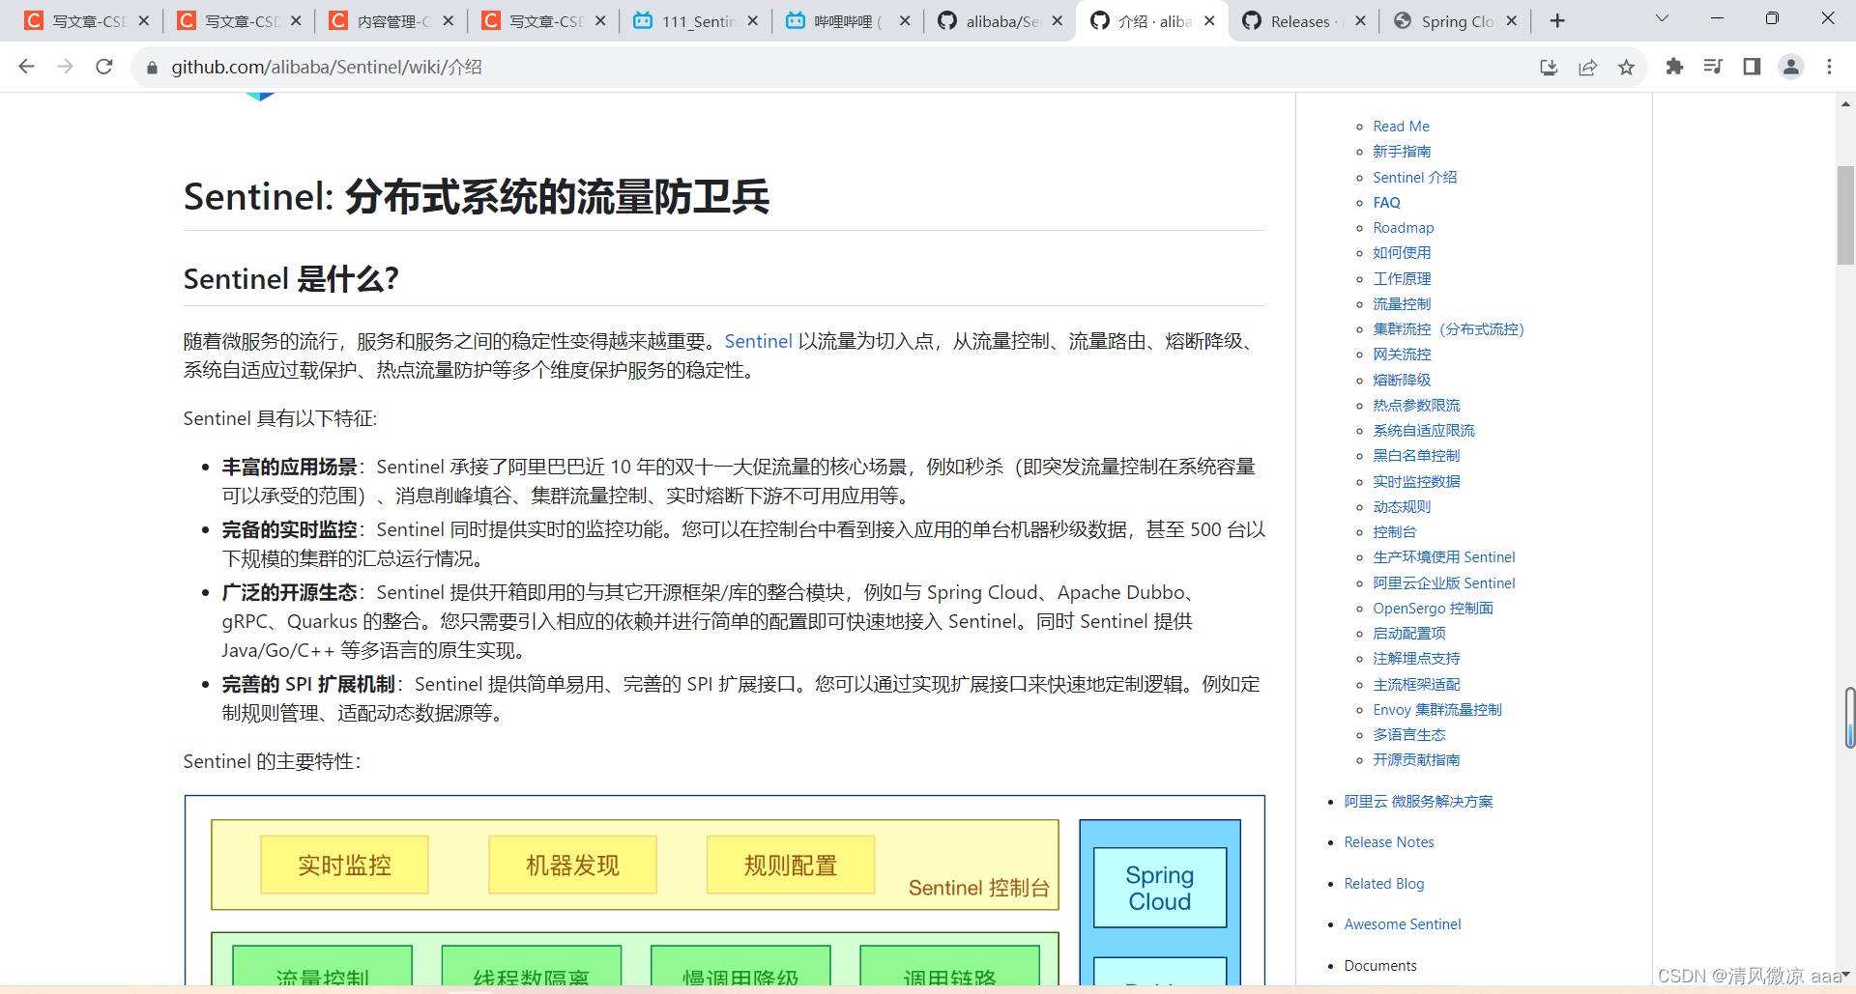
Task: Open 熔断降级 sidebar link
Action: [1402, 380]
